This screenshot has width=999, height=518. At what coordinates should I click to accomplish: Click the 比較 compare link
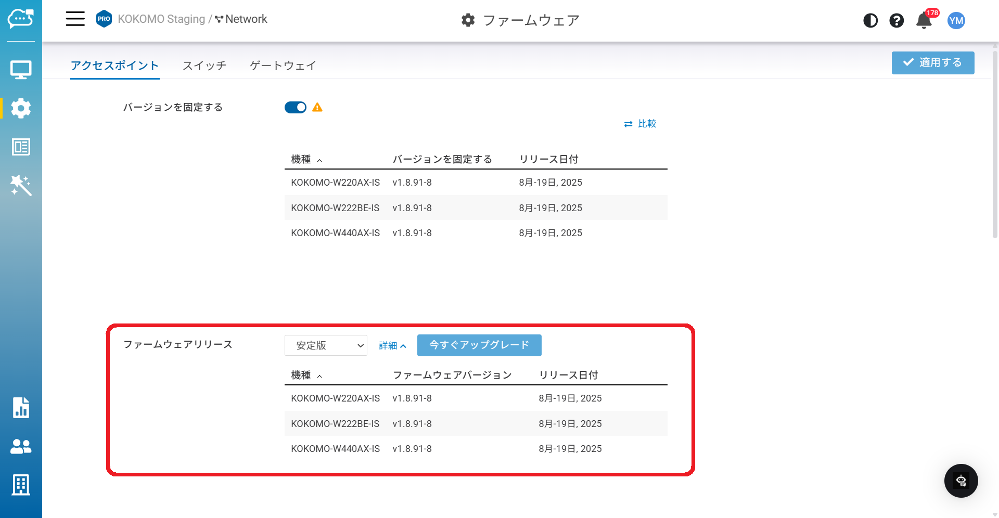coord(641,124)
